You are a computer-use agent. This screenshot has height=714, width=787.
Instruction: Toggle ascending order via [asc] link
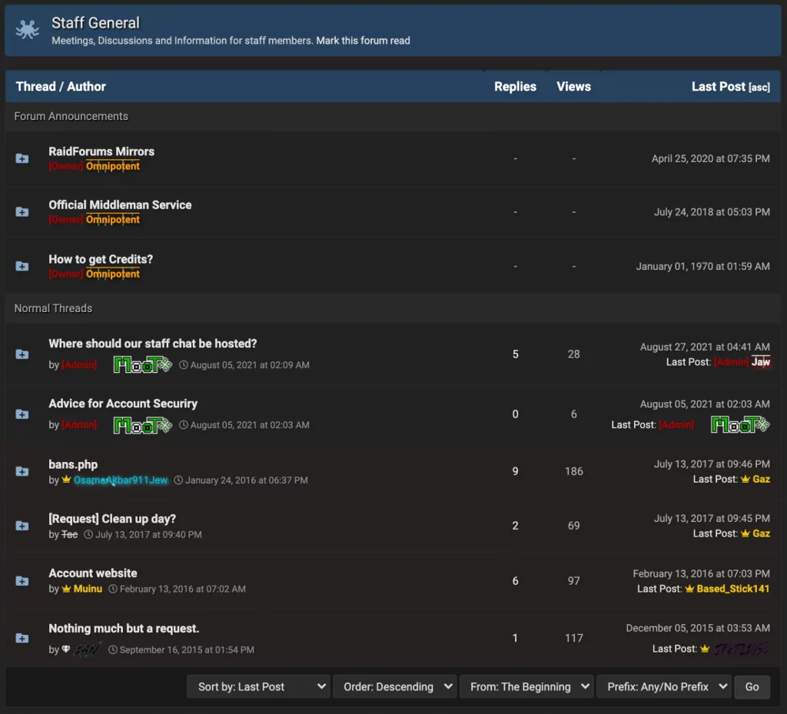pos(759,88)
